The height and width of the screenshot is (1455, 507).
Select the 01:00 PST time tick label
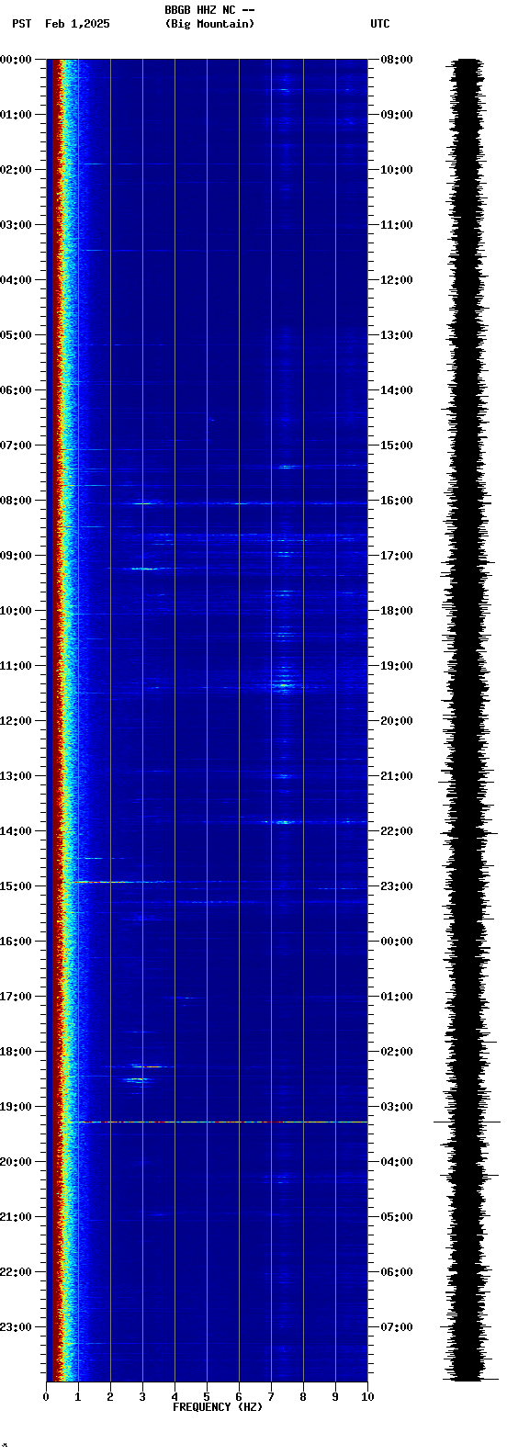pyautogui.click(x=16, y=115)
